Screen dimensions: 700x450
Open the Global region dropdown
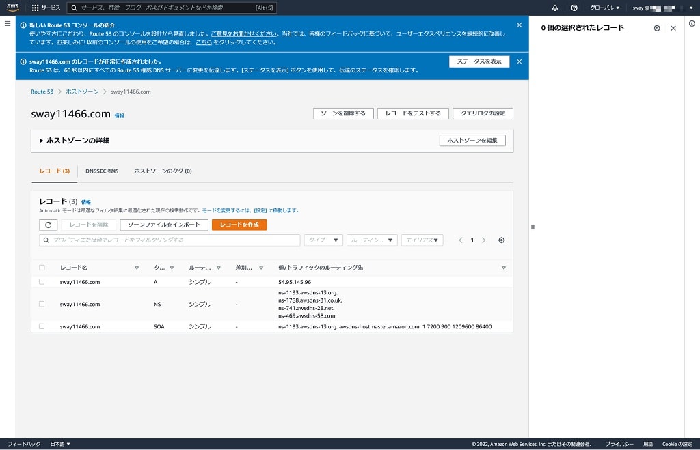[x=604, y=8]
